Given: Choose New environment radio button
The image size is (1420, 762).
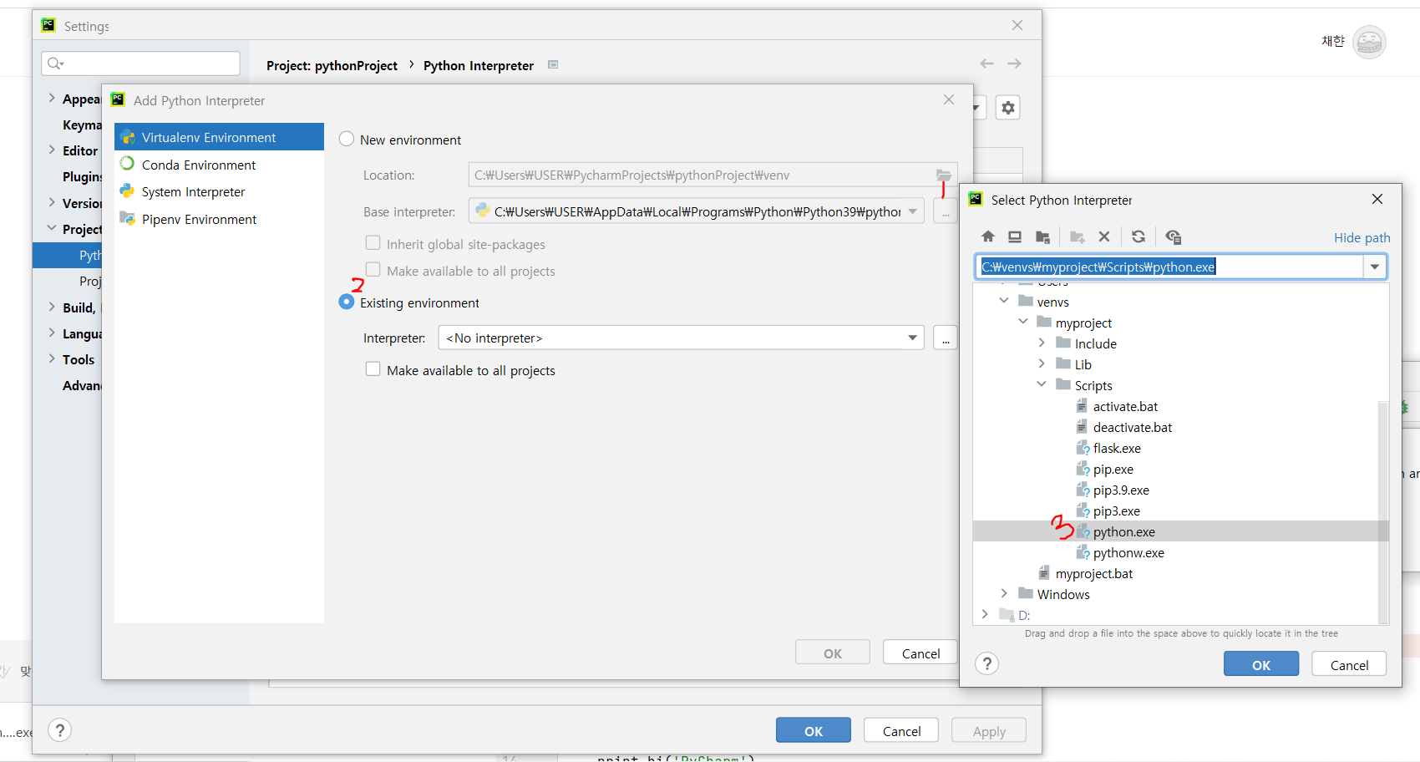Looking at the screenshot, I should tap(347, 140).
